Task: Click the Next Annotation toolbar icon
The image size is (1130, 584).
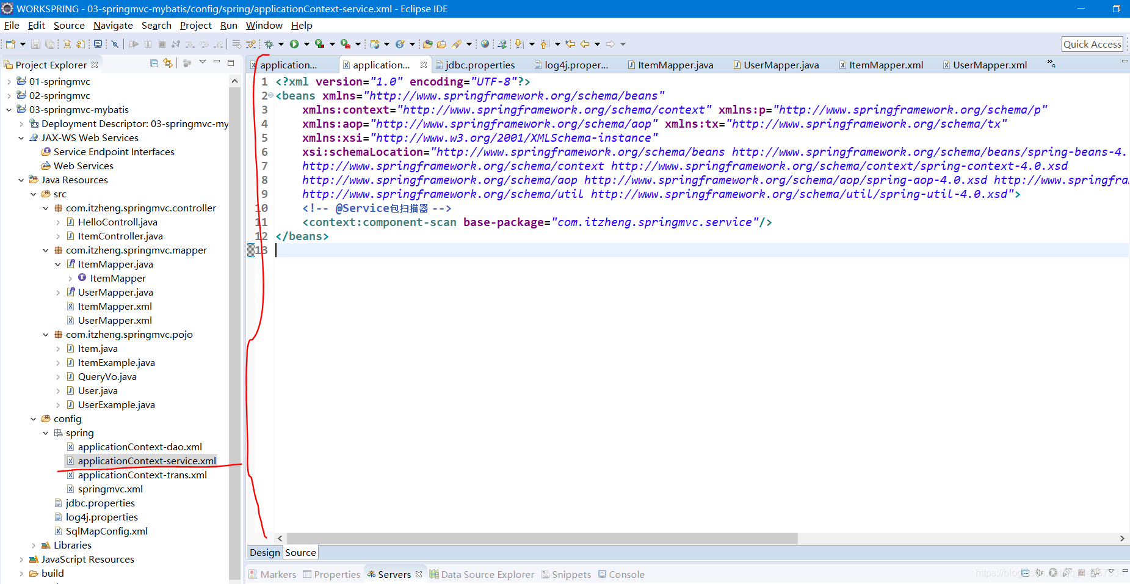Action: [x=519, y=44]
